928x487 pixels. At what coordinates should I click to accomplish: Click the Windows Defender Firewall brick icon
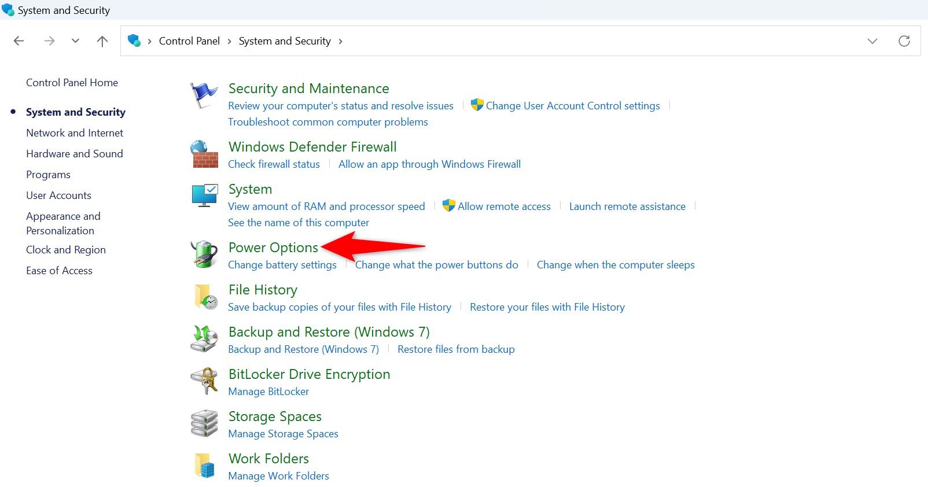point(204,154)
